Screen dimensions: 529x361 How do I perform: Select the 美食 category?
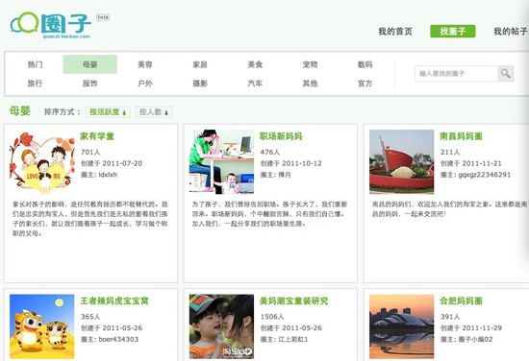click(255, 64)
